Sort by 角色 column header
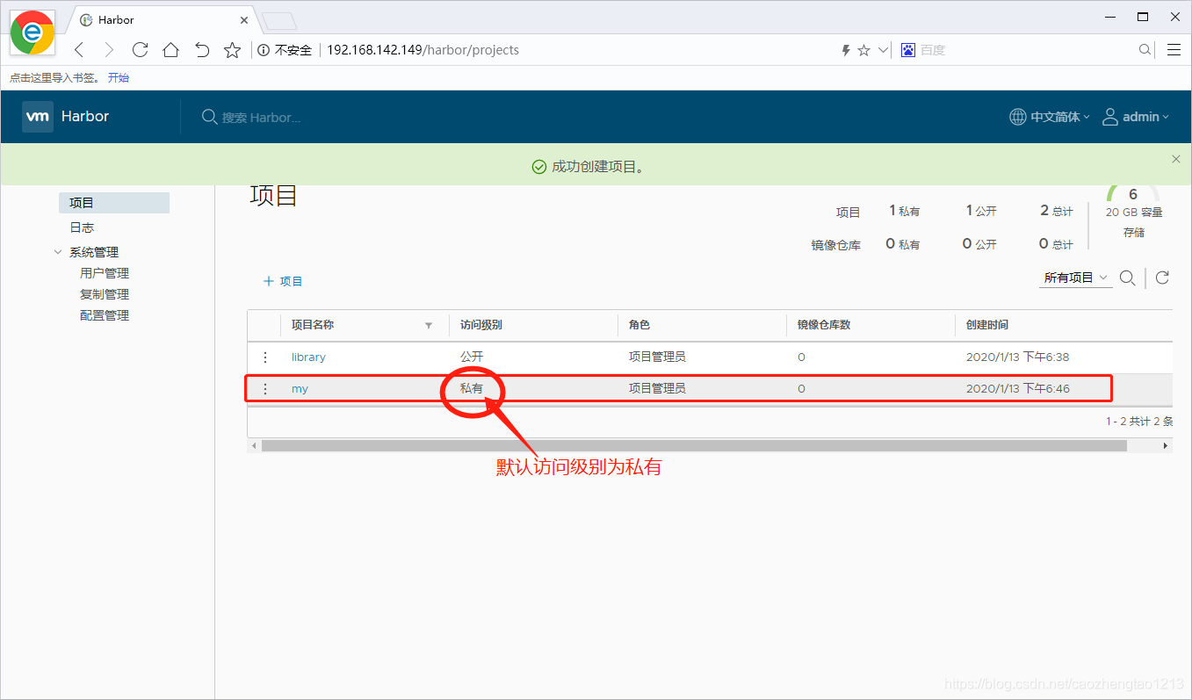 coord(639,325)
